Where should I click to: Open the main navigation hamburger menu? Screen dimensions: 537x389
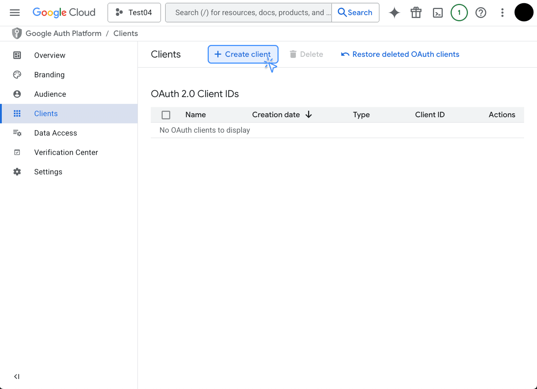click(15, 13)
